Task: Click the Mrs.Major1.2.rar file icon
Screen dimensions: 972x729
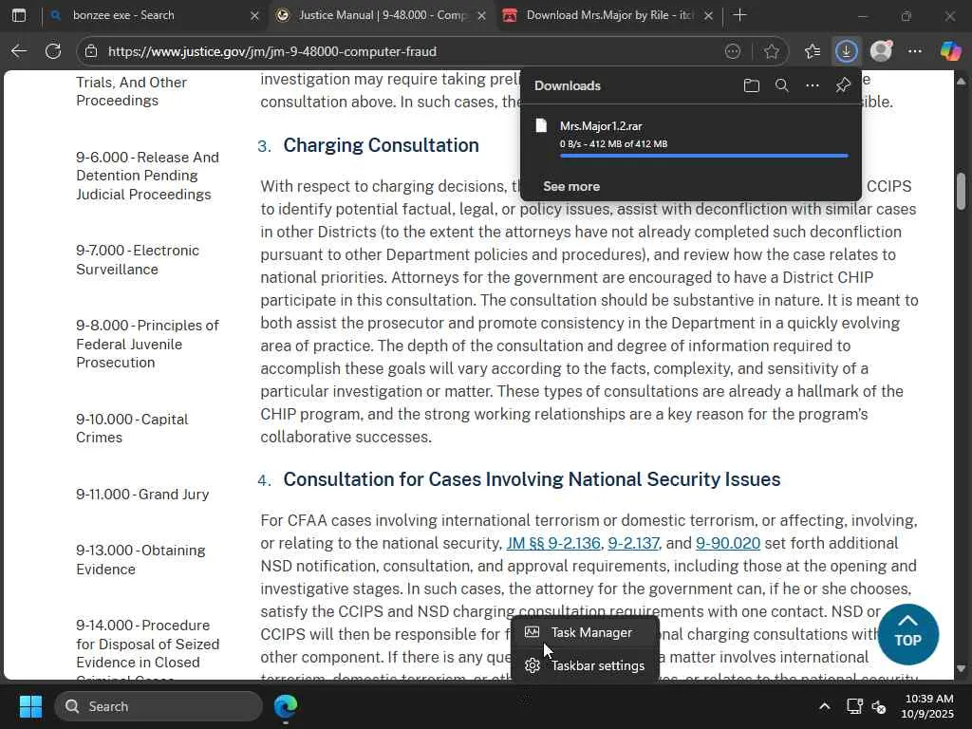Action: tap(541, 126)
